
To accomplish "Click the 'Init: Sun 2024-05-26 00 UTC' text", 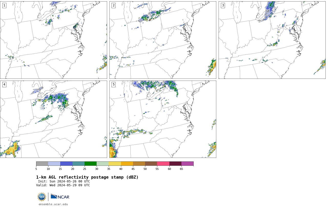I will [x=64, y=181].
